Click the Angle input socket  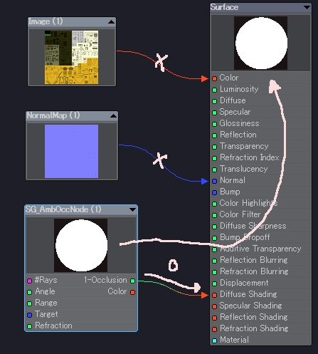tap(29, 292)
